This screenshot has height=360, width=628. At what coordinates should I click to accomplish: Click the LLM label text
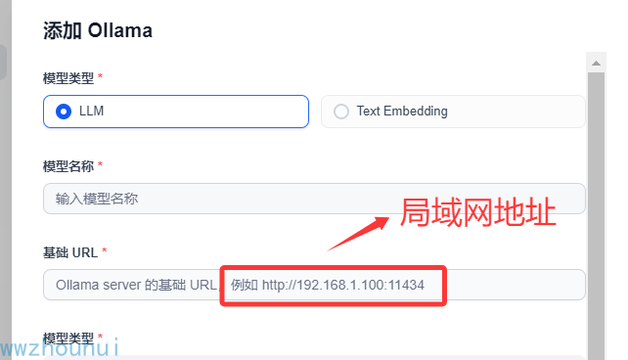point(91,111)
